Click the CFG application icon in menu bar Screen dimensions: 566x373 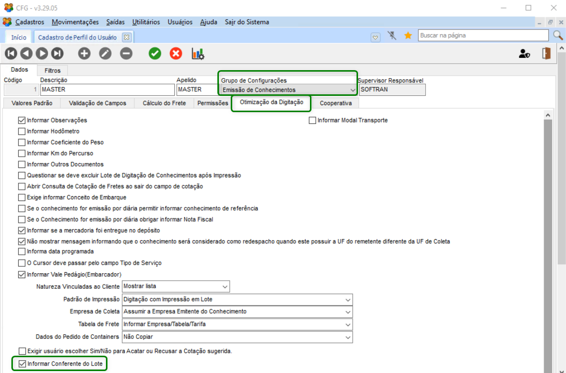(7, 22)
